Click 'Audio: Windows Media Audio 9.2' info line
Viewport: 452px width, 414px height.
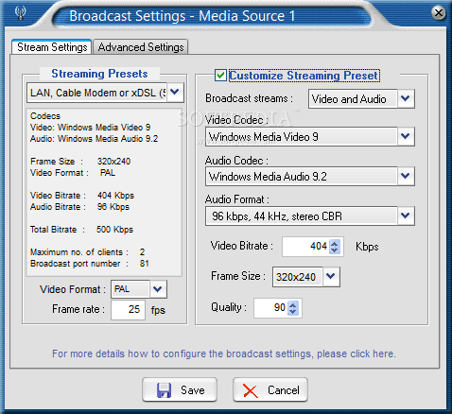(95, 139)
